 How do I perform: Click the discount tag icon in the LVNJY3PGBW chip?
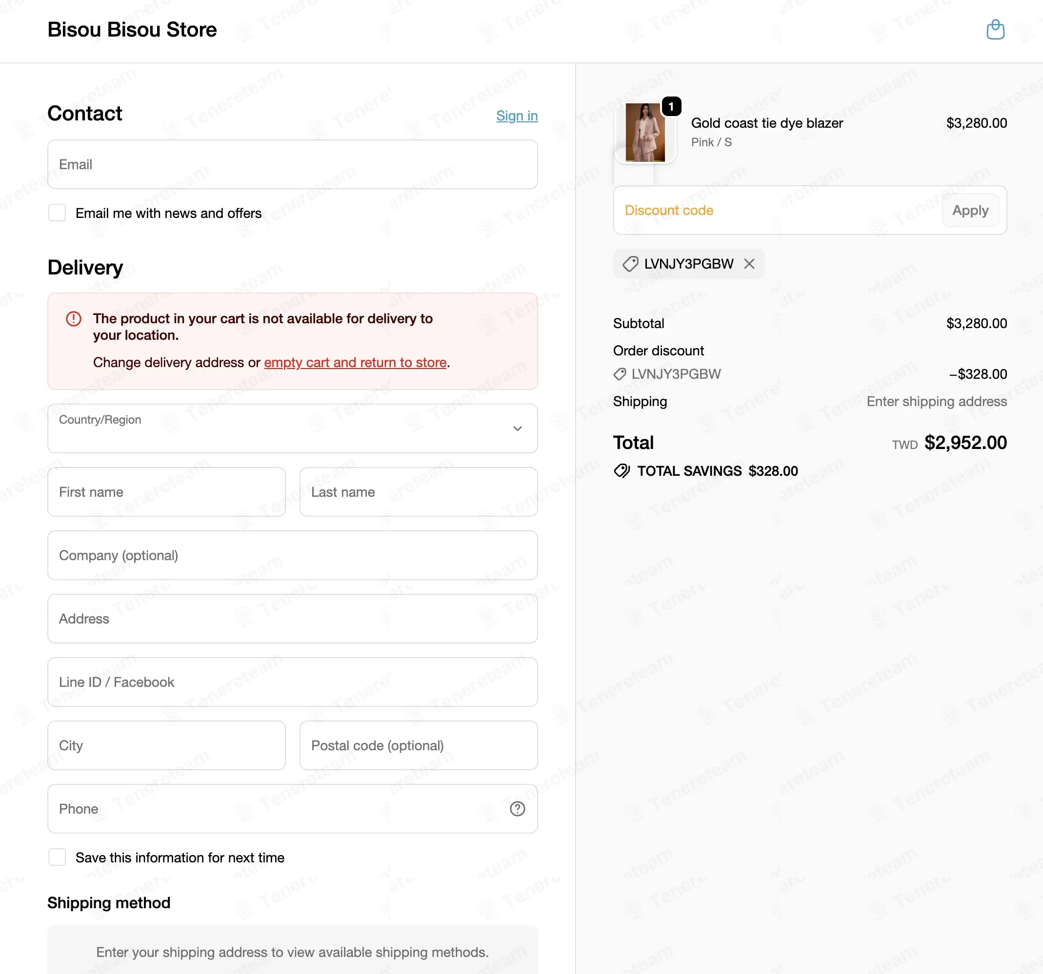[x=630, y=264]
